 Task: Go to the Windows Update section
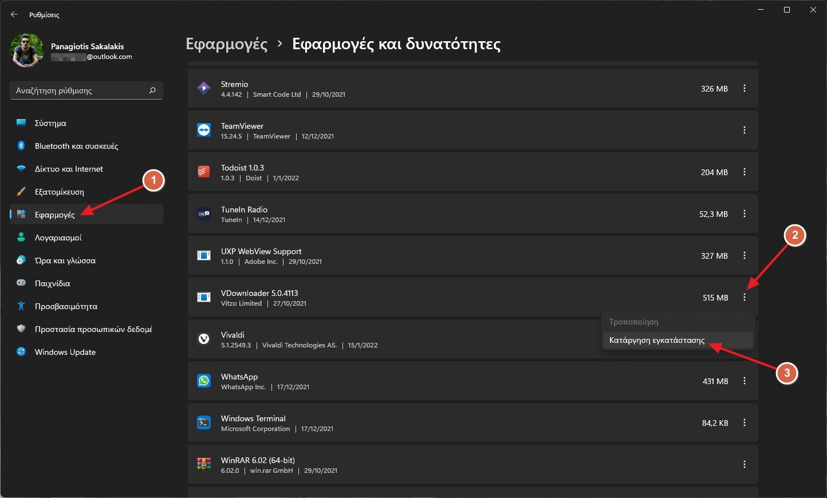coord(65,352)
